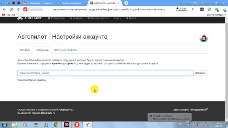This screenshot has width=228, height=128.
Task: Switch to the '1 новое сообщение' tab
Action: point(69,3)
